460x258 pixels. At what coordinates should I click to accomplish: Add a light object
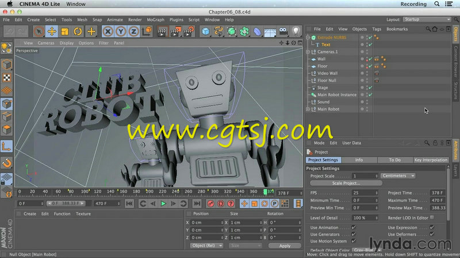[296, 32]
